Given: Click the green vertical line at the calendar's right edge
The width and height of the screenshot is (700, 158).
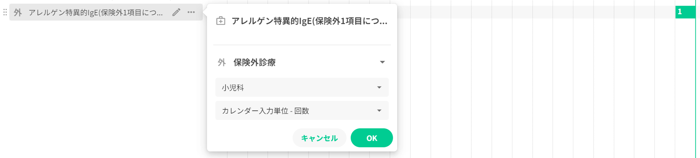Looking at the screenshot, I should 695,87.
